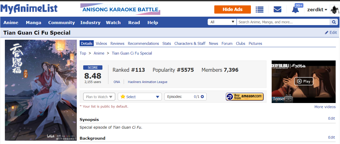
Task: Click the Tian Guan Ci Fu poster image
Action: pyautogui.click(x=41, y=90)
